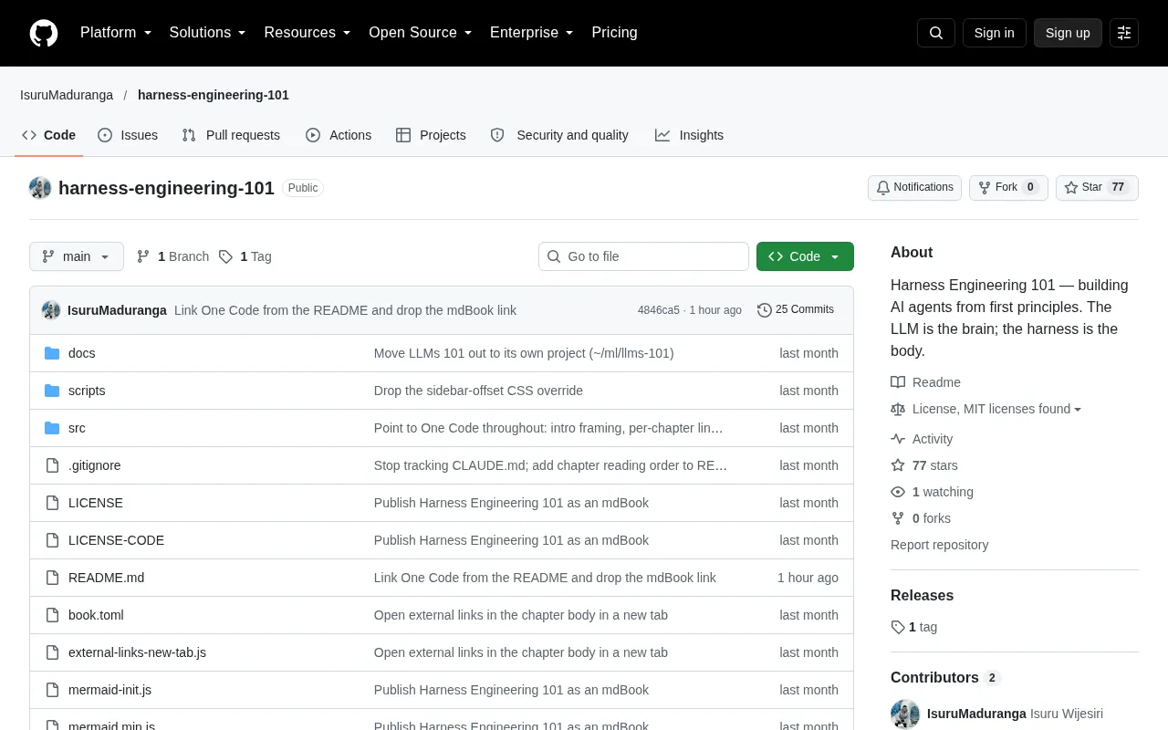Open the book.toml file

(x=96, y=615)
